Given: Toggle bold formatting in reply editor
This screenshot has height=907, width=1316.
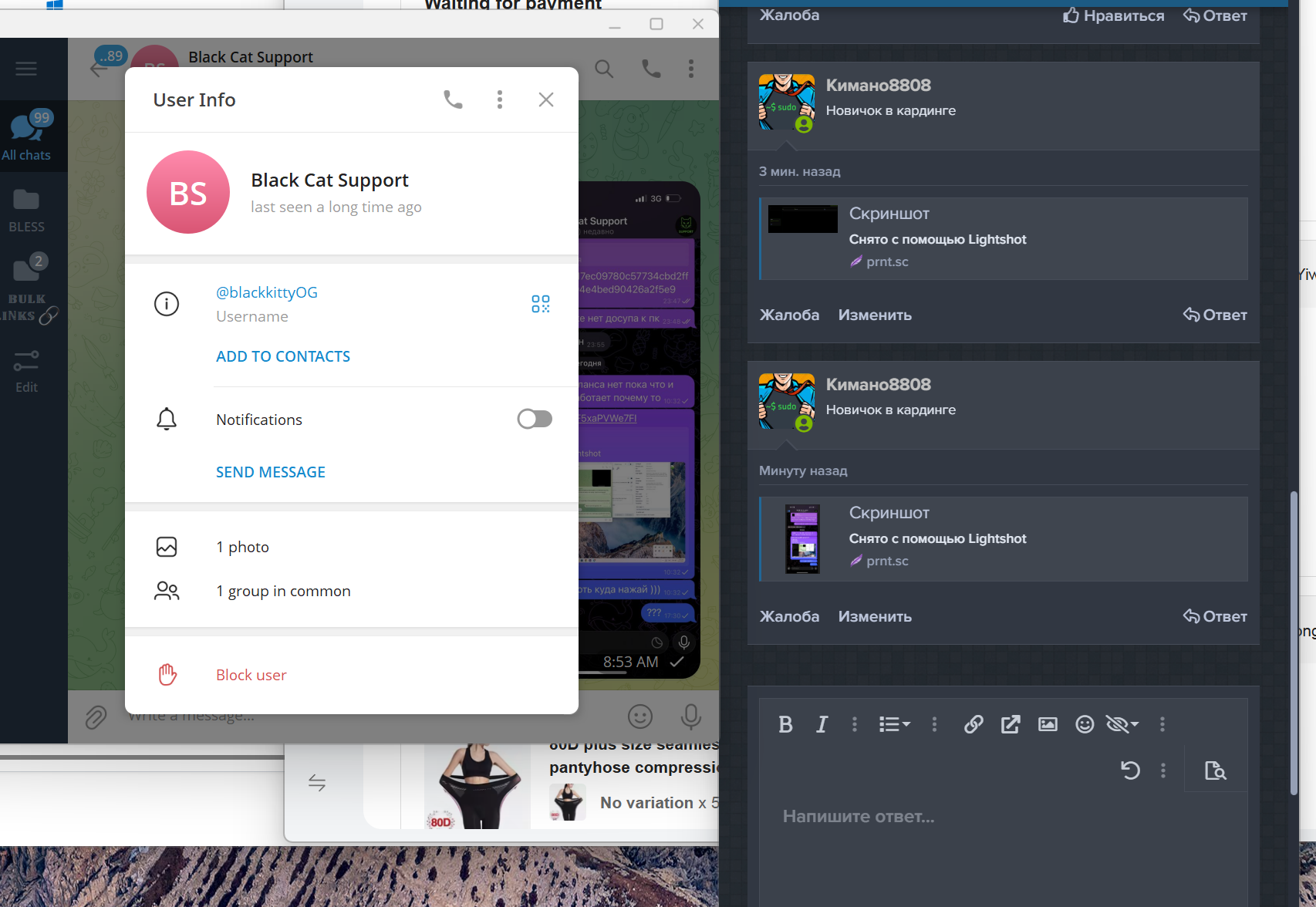Looking at the screenshot, I should (x=785, y=724).
